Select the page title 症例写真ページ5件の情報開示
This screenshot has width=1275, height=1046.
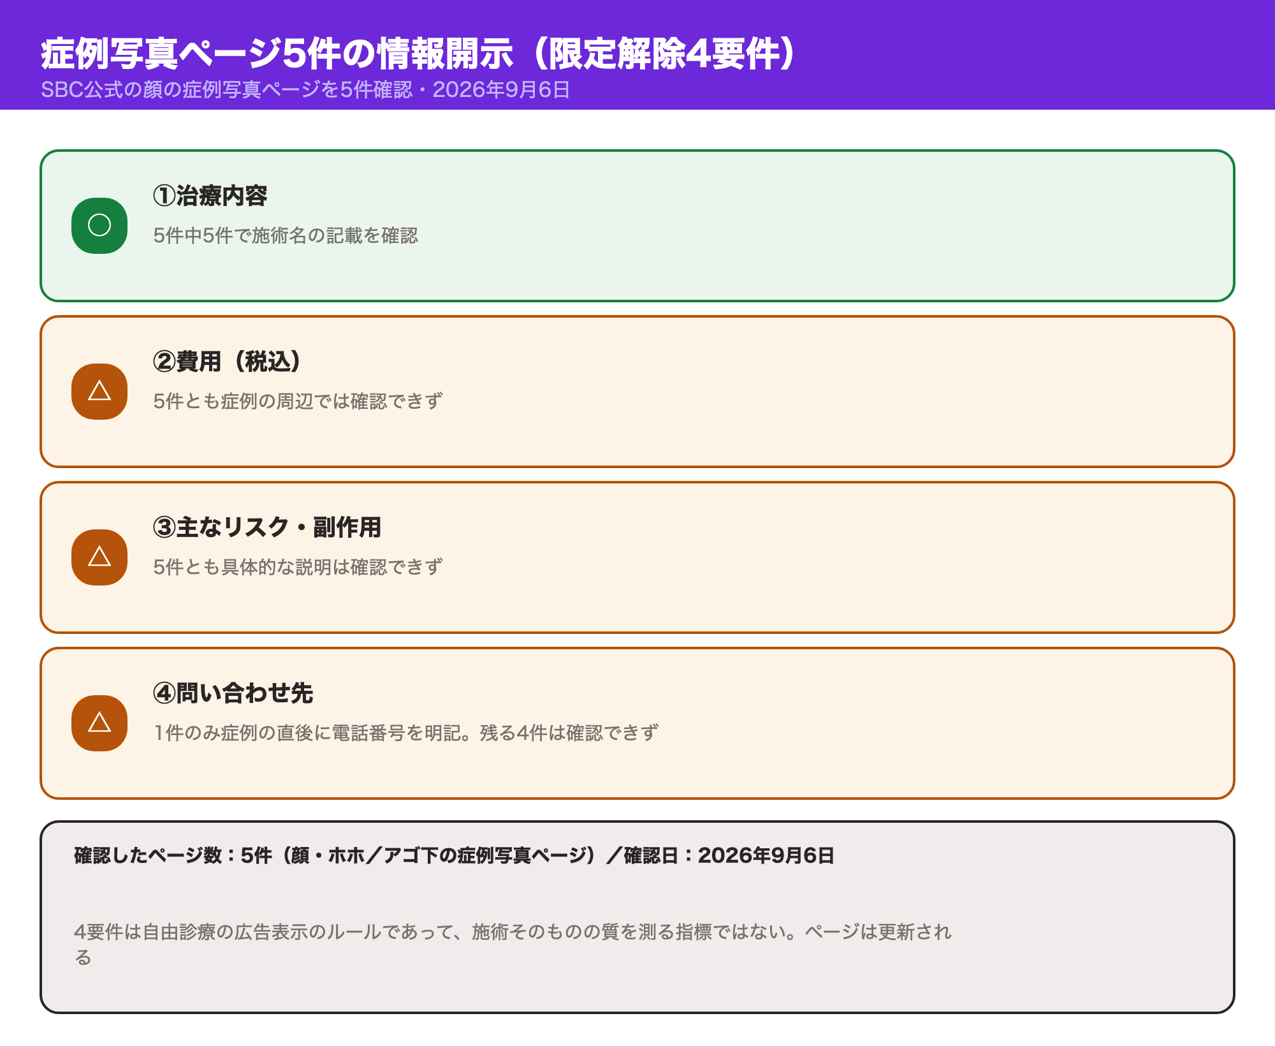click(x=277, y=54)
